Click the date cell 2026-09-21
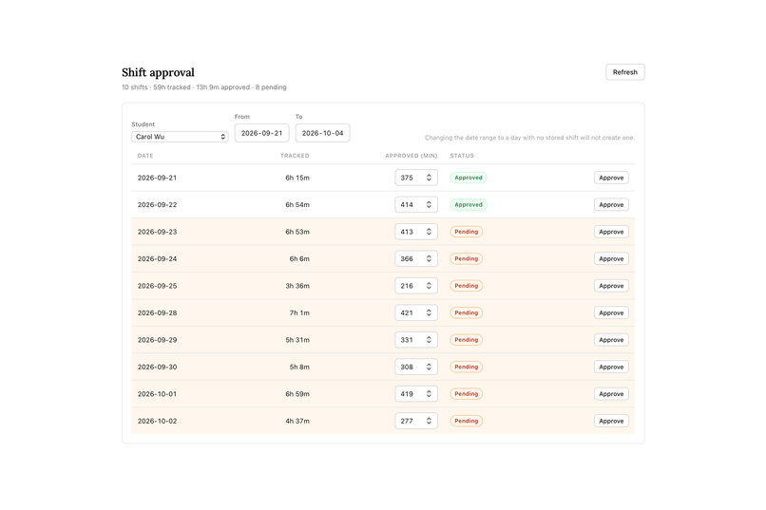 (158, 178)
